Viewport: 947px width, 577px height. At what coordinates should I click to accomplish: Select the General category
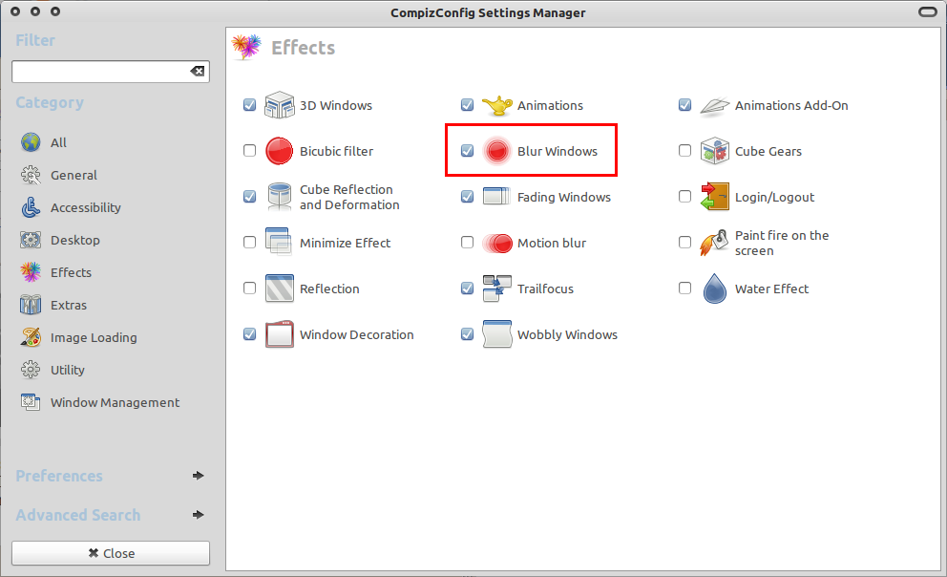point(74,175)
